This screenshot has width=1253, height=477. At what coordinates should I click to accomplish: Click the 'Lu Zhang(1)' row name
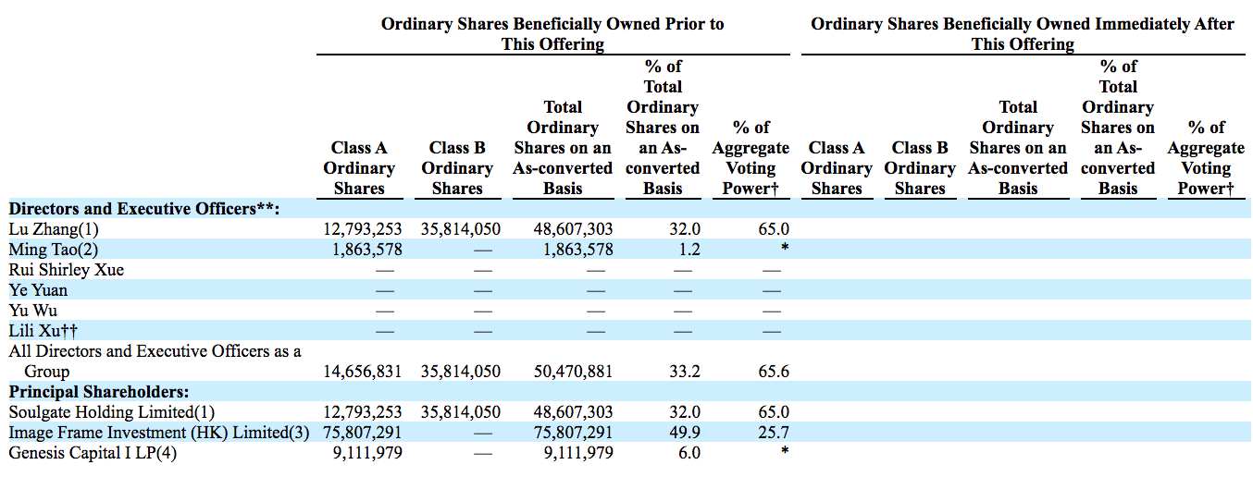click(x=54, y=229)
